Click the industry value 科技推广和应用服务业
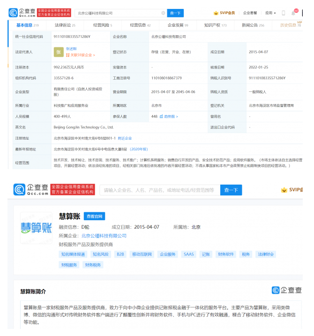 point(71,105)
